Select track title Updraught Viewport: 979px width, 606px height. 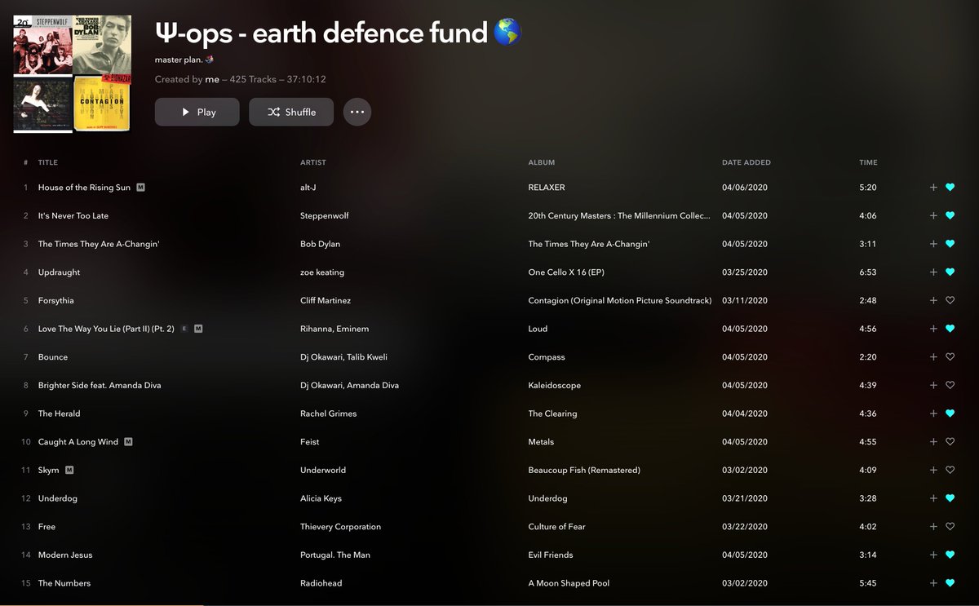click(57, 272)
